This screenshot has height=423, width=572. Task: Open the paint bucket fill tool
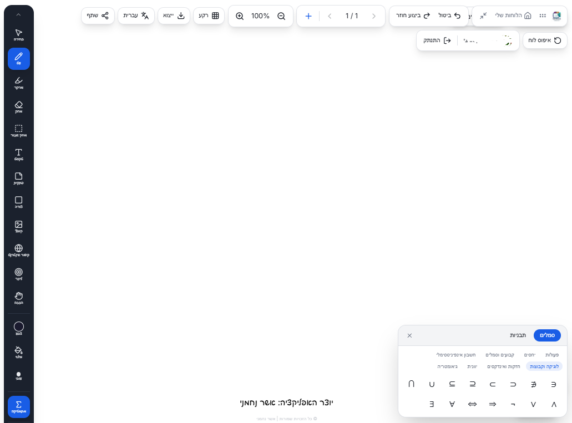point(18,352)
